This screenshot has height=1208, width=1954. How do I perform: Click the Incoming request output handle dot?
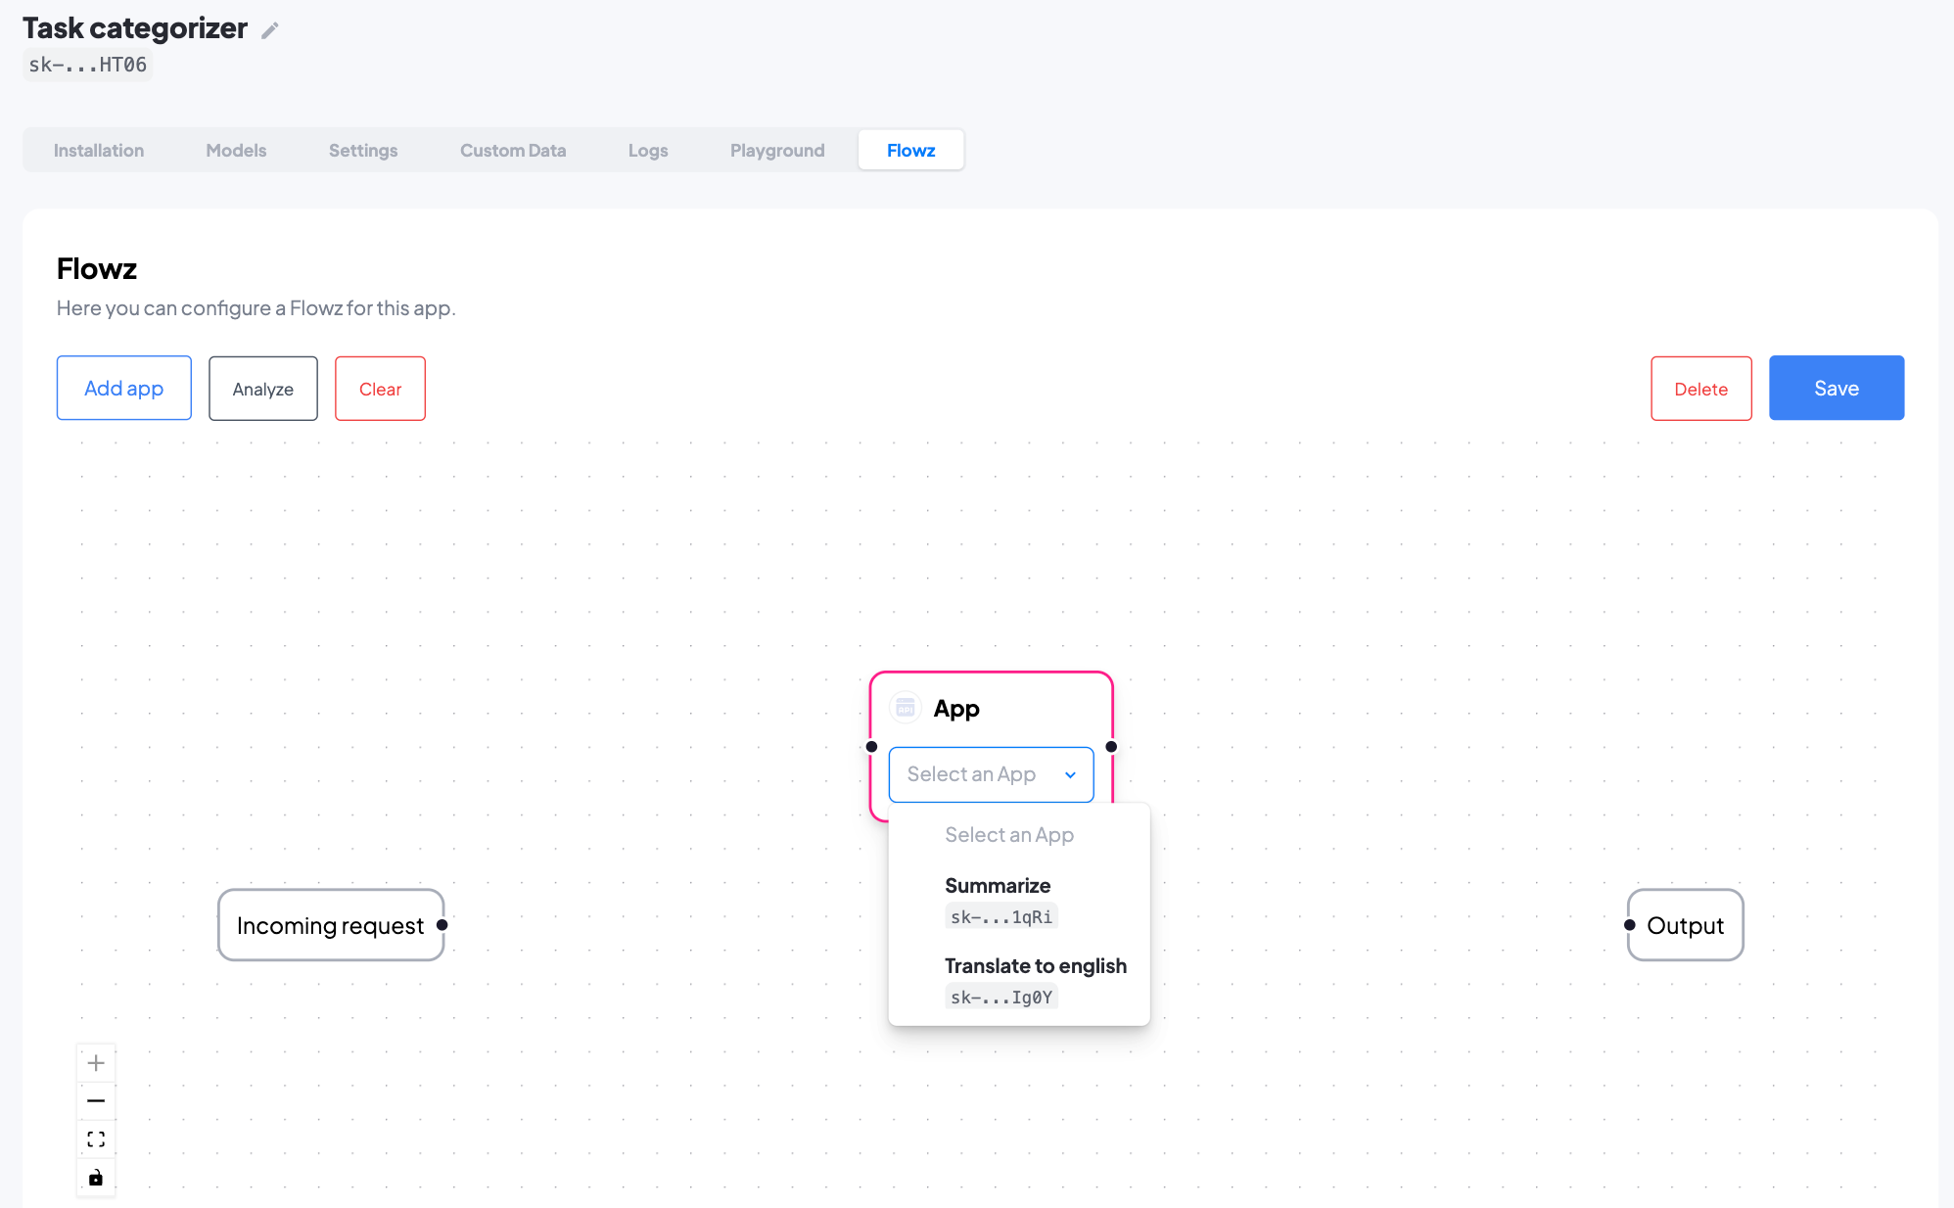tap(442, 925)
